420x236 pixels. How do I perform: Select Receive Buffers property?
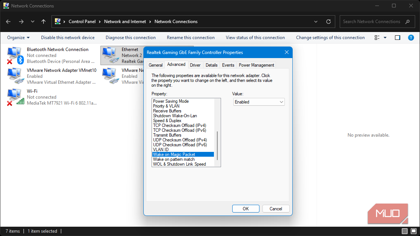(183, 111)
